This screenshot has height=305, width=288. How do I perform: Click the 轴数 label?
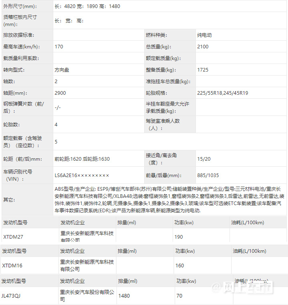click(9, 81)
